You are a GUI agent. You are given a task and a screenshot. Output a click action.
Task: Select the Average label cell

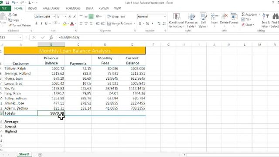point(20,121)
